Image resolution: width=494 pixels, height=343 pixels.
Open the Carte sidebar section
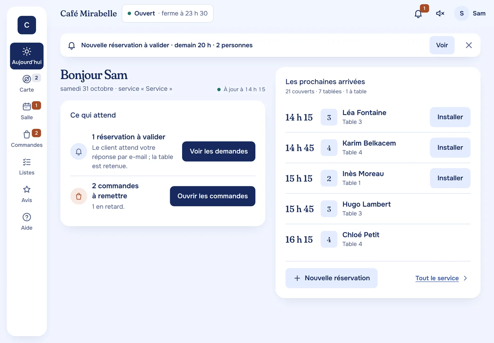(x=27, y=83)
